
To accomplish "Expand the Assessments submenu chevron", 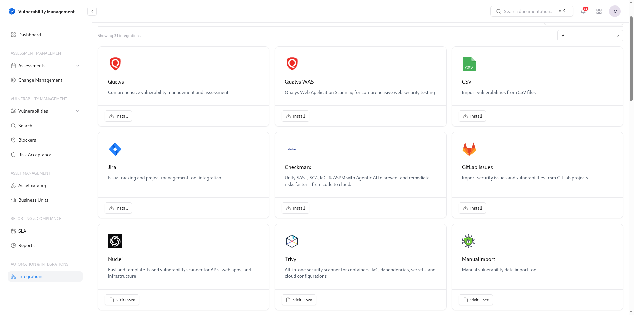I will (x=78, y=66).
